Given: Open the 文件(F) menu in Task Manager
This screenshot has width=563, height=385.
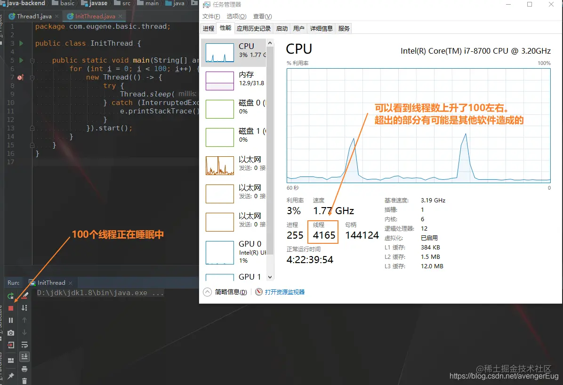Looking at the screenshot, I should pos(211,16).
